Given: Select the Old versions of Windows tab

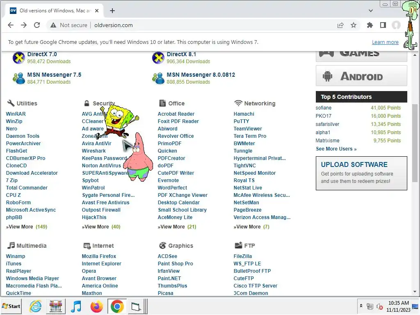Looking at the screenshot, I should click(54, 11).
